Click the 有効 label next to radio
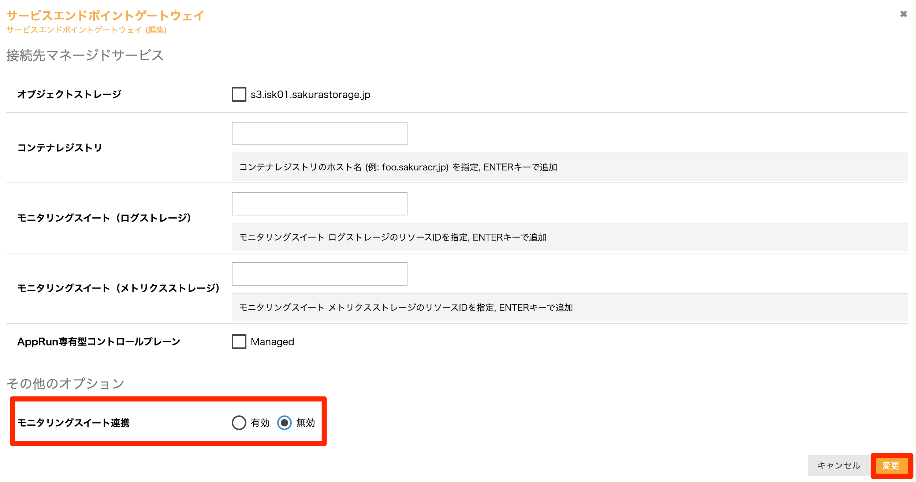916x482 pixels. pyautogui.click(x=260, y=423)
